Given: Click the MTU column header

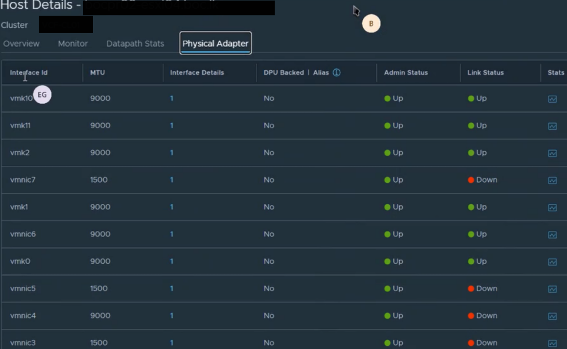Looking at the screenshot, I should point(97,72).
